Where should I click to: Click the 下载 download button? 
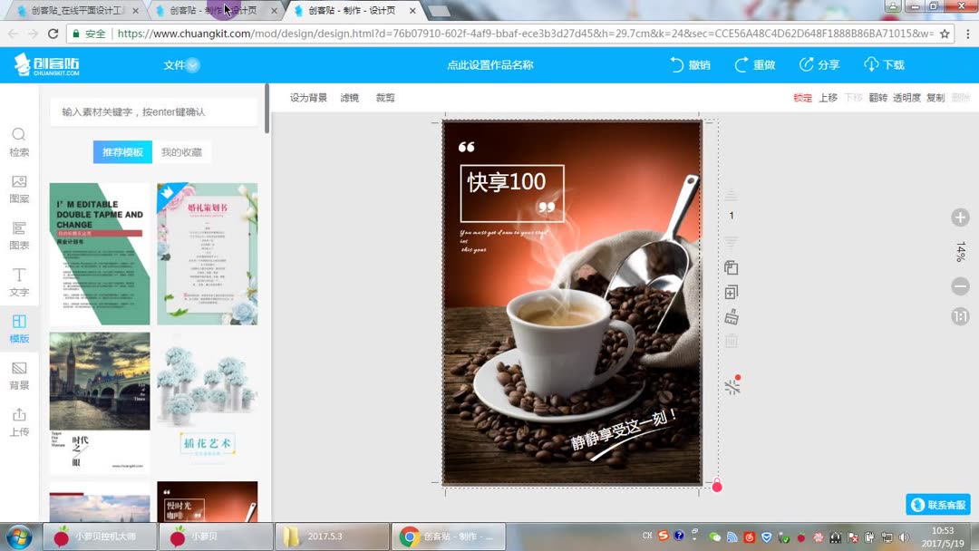click(x=892, y=64)
